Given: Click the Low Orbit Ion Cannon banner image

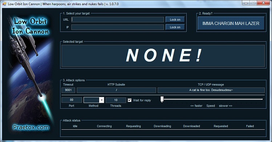Looking at the screenshot, I should 31,74.
